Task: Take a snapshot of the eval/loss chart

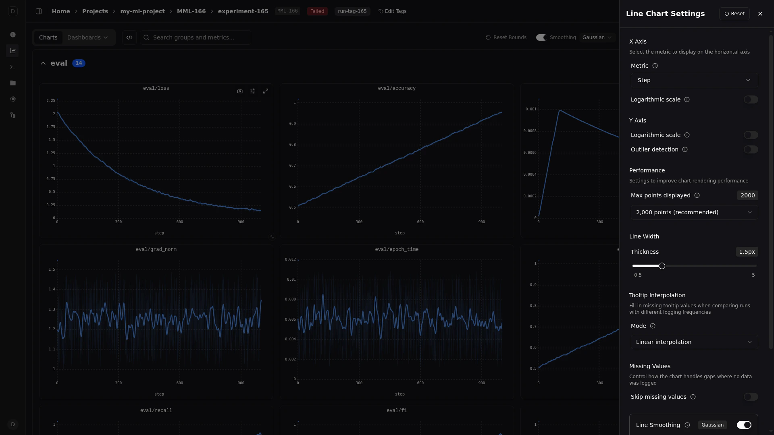Action: point(240,91)
